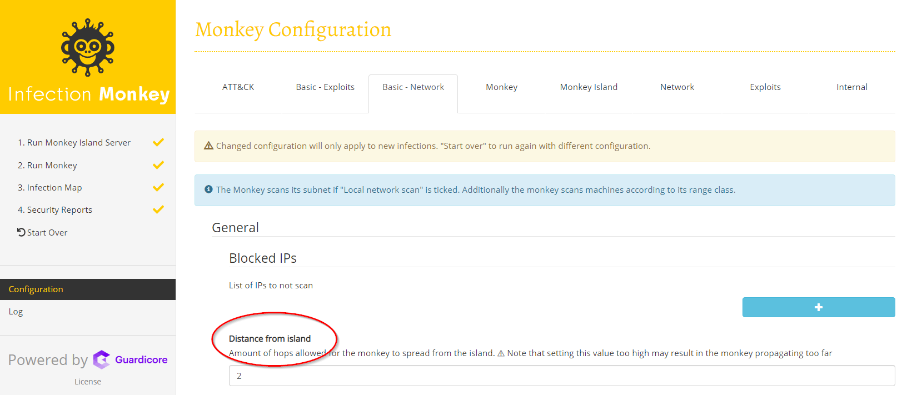The height and width of the screenshot is (395, 907).
Task: Open the License link
Action: click(88, 382)
